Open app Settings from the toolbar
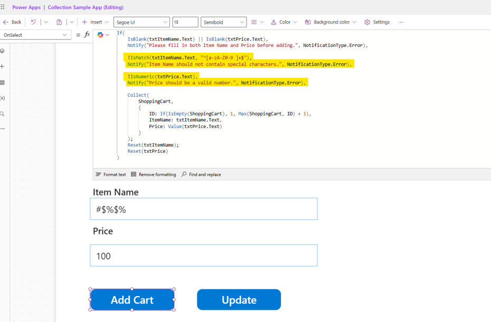Viewport: 491px width, 322px height. tap(376, 22)
